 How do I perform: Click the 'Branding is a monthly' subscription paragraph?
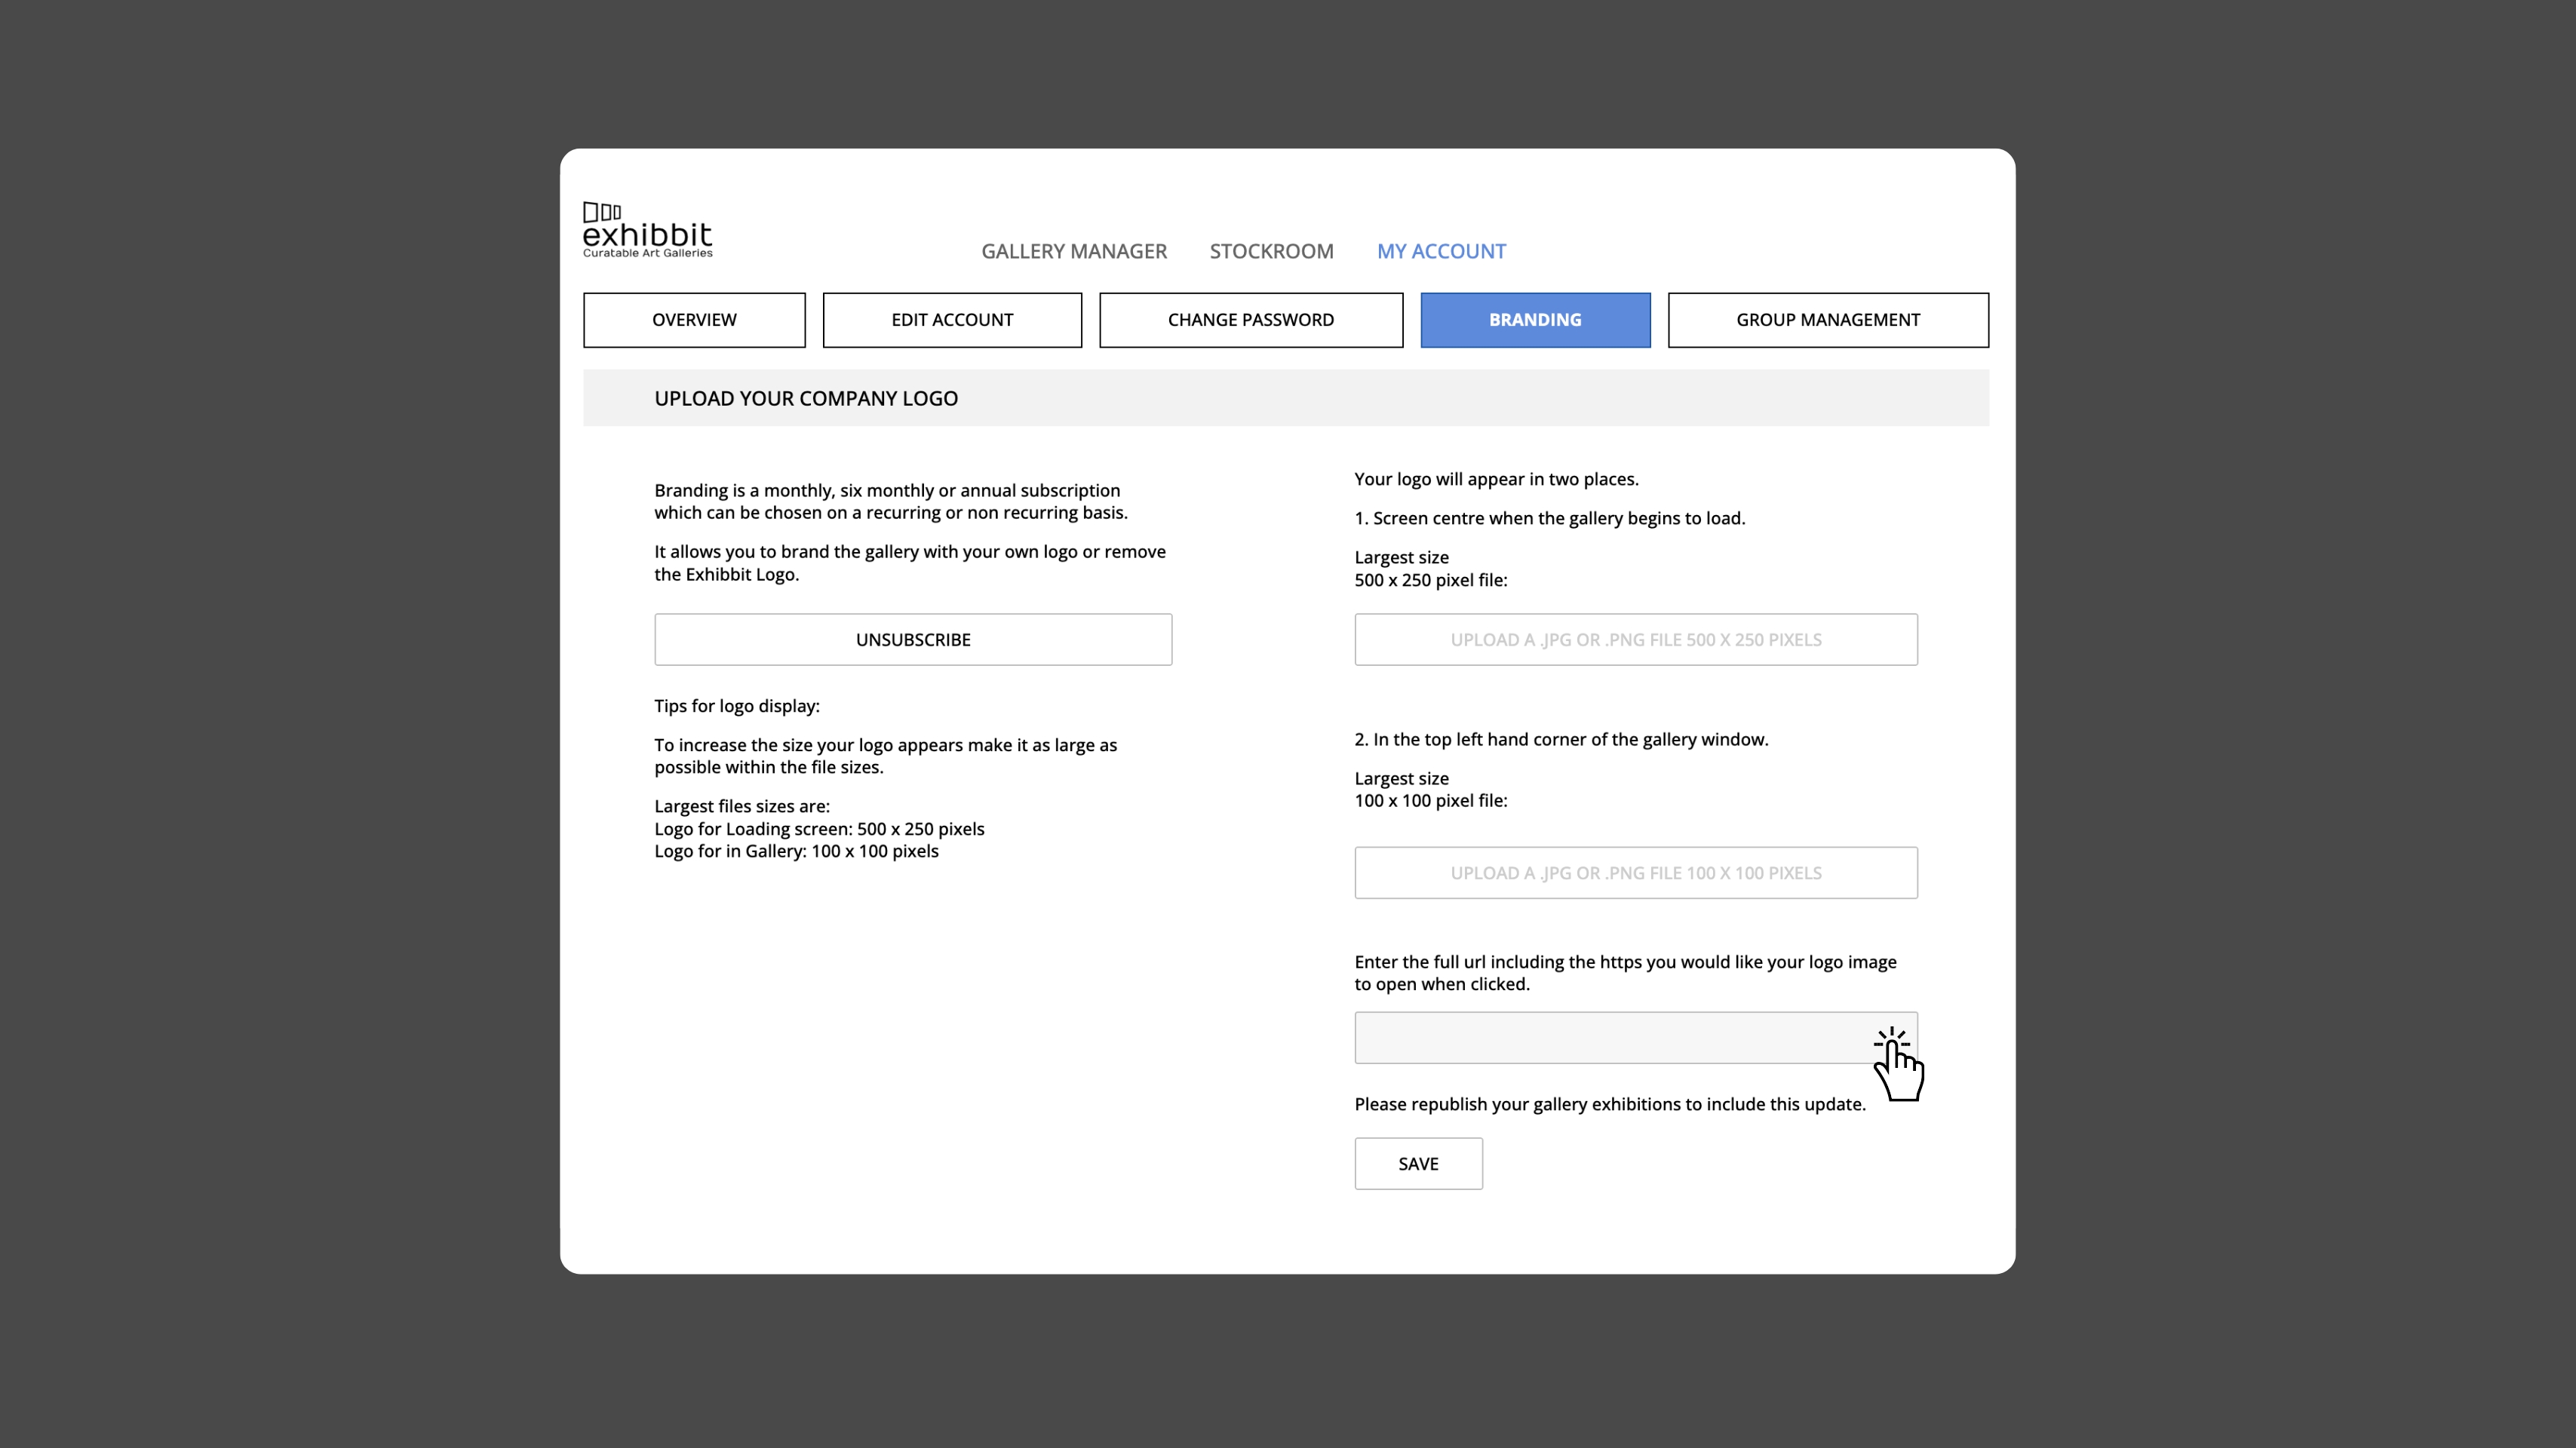[x=891, y=501]
